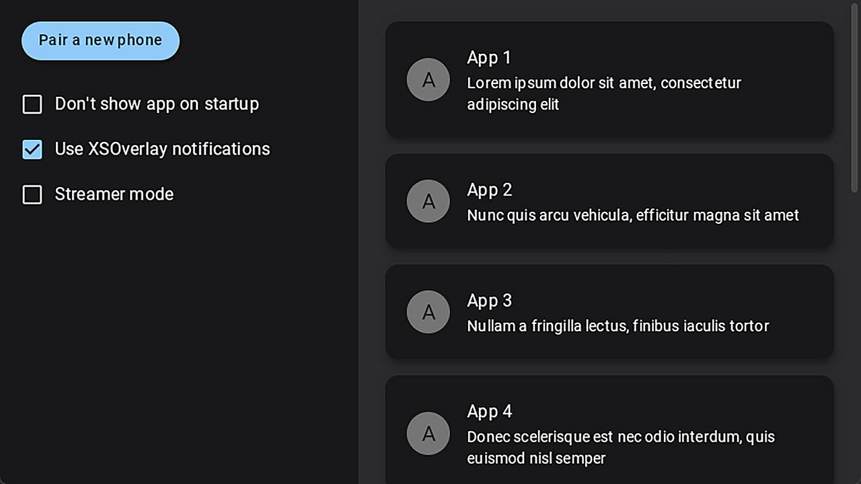
Task: Click the App 2 avatar icon
Action: 428,201
